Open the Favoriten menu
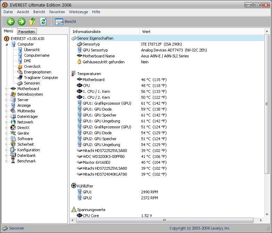272x233 pixels. (57, 12)
